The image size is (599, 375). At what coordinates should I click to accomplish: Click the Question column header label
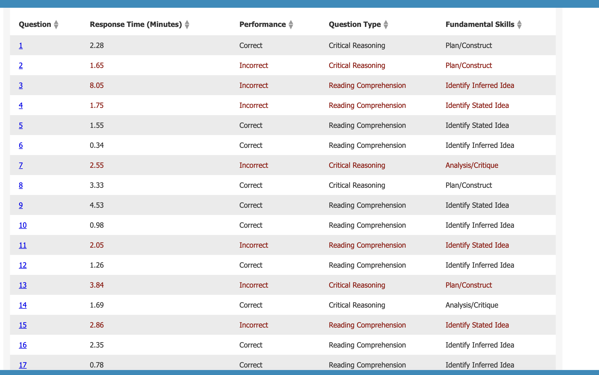[x=35, y=24]
